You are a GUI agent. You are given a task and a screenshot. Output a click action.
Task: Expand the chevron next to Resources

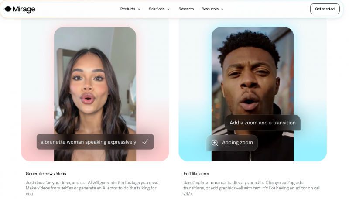click(222, 9)
